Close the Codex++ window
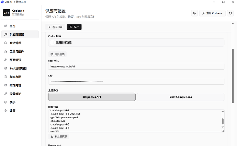 233,2
